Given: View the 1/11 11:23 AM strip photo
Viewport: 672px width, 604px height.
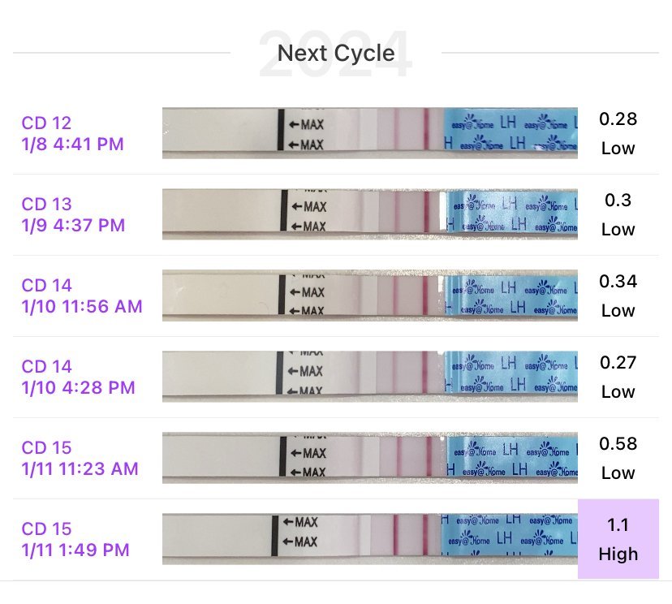Looking at the screenshot, I should (369, 458).
